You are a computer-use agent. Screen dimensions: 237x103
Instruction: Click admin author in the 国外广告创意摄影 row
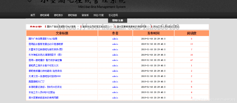coord(115,39)
